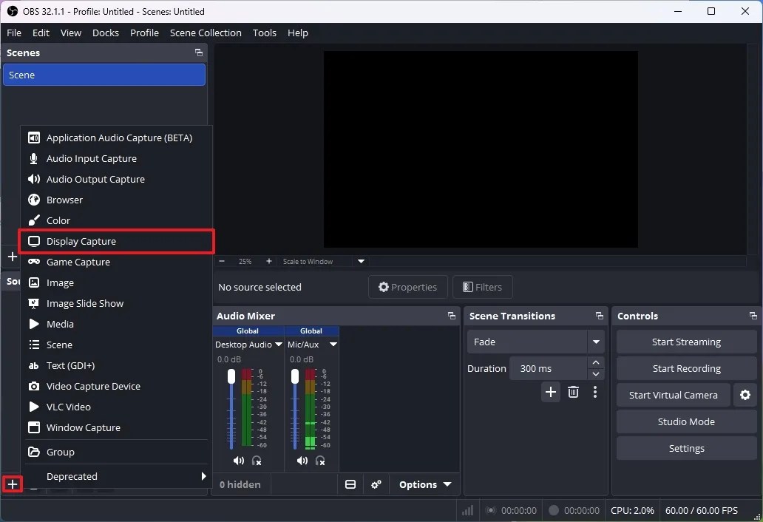Open the Tools menu

coord(264,33)
